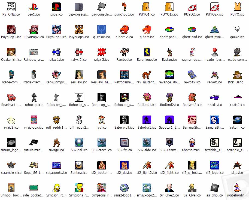Image resolution: width=249 pixels, height=200 pixels.
Task: Select the SB2-ball.ico icon
Action: click(79, 143)
